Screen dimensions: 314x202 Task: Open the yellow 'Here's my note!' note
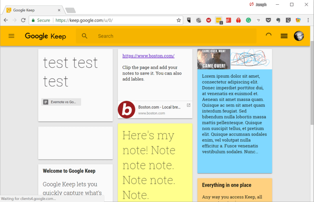click(155, 162)
